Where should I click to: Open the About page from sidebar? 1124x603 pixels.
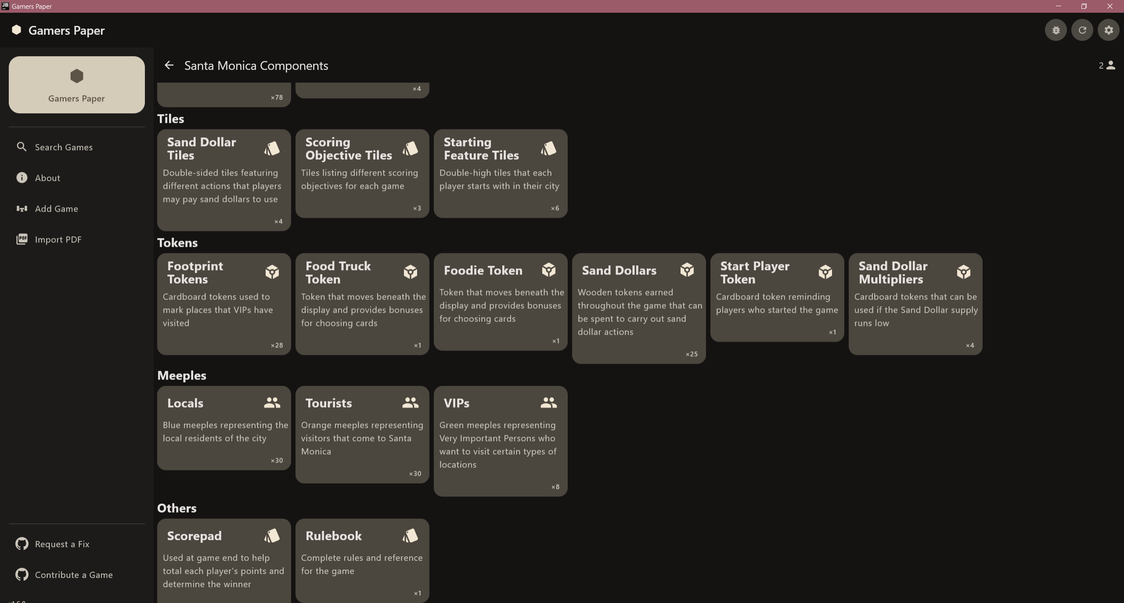coord(47,178)
